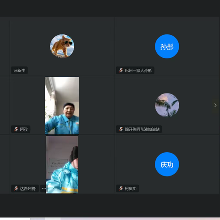This screenshot has height=220, width=220.
Task: Click the blue 孙彤 avatar circle
Action: [x=167, y=46]
